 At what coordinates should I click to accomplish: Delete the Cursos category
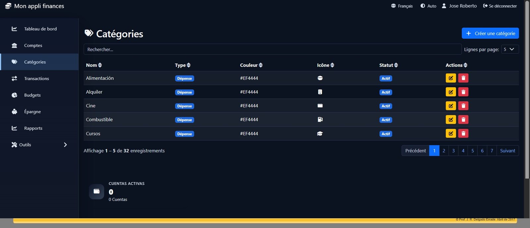[x=463, y=133]
